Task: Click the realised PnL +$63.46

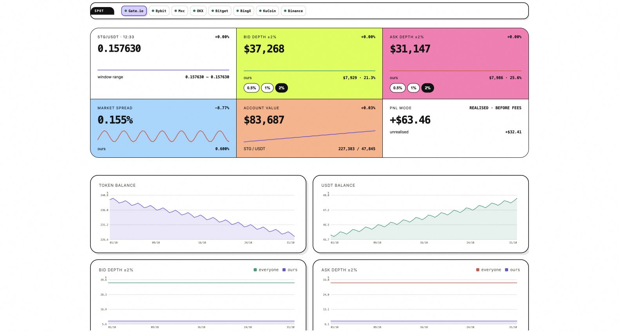Action: (x=410, y=120)
